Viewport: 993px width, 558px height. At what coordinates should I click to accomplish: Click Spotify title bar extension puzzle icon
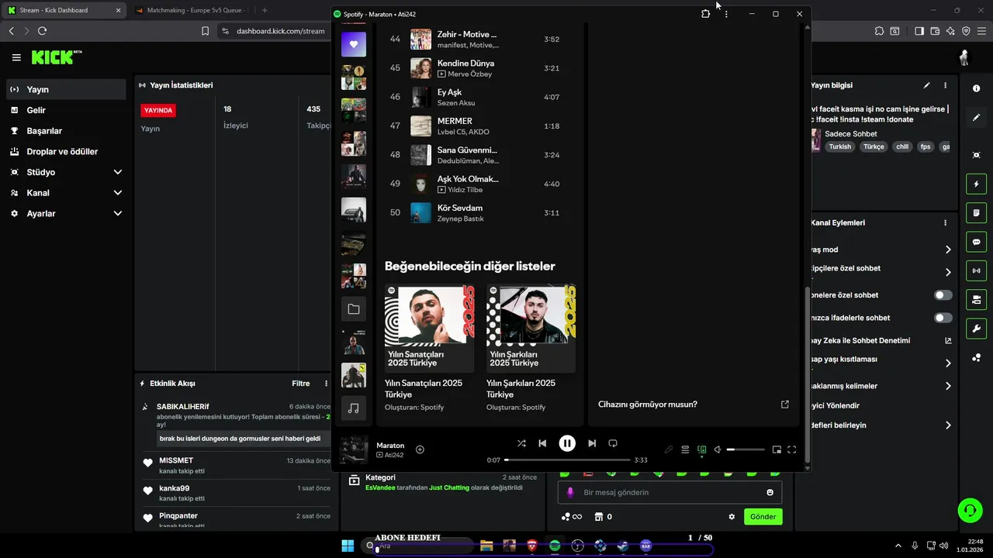pos(705,14)
